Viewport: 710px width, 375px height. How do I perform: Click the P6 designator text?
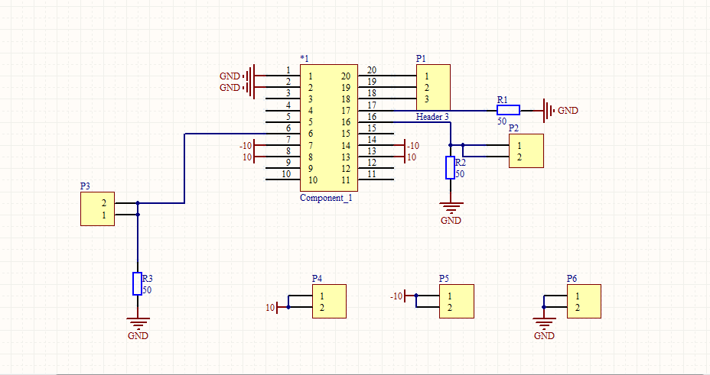pyautogui.click(x=572, y=278)
